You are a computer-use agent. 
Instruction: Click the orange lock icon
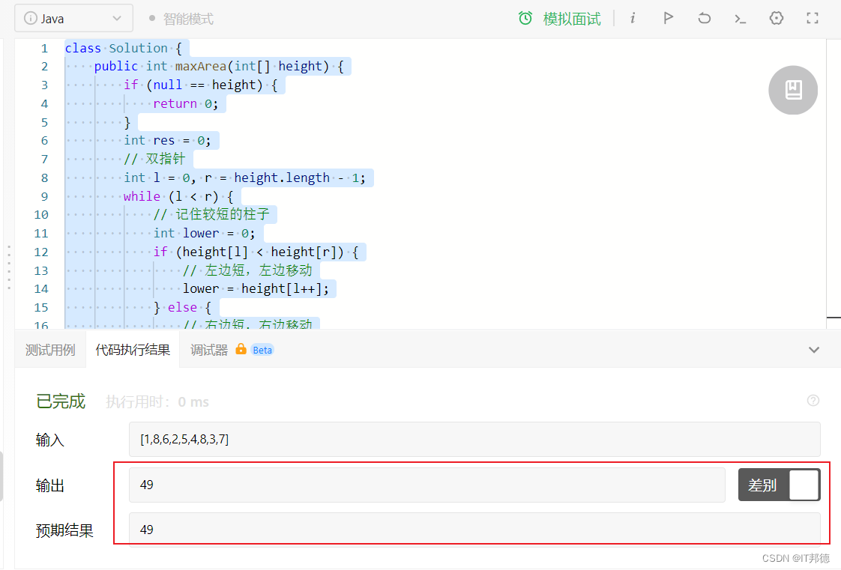(241, 349)
